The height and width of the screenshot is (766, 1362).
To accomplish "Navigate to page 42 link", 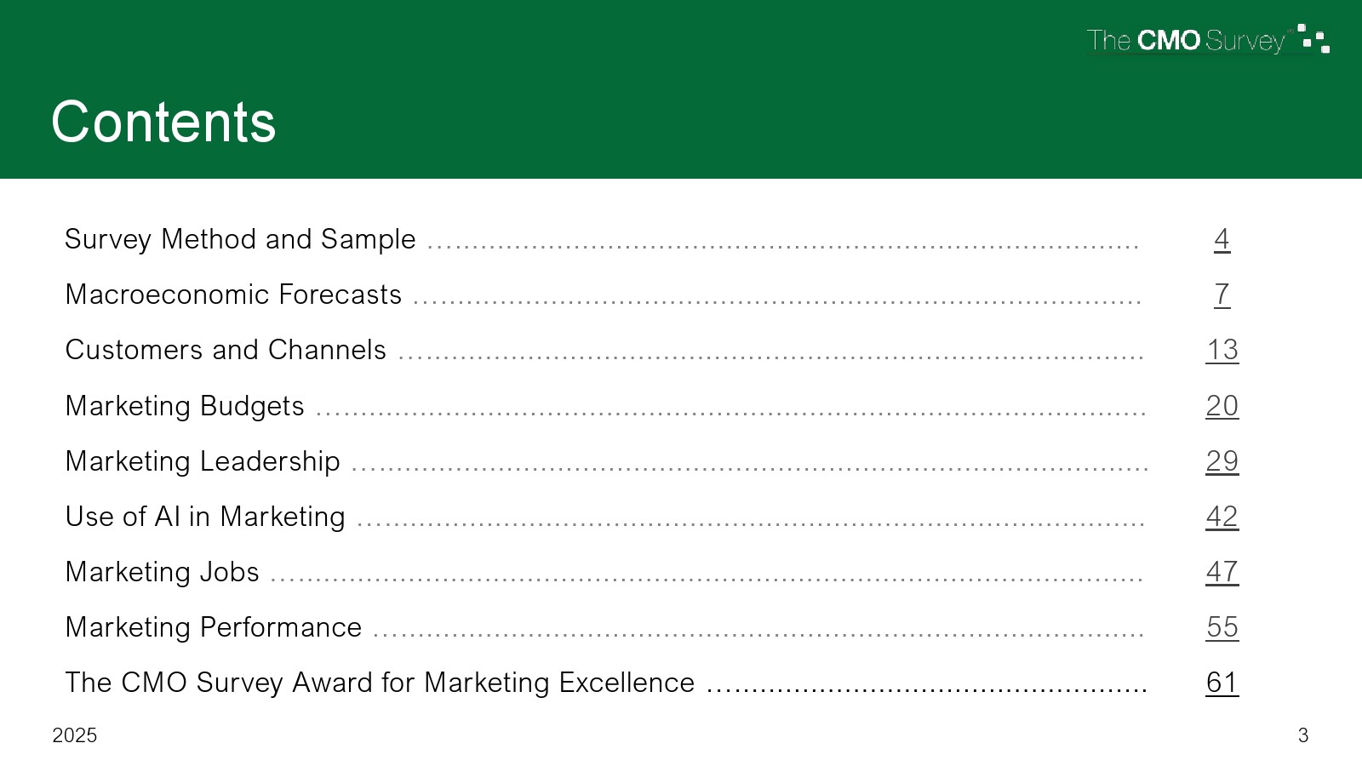I will coord(1222,517).
